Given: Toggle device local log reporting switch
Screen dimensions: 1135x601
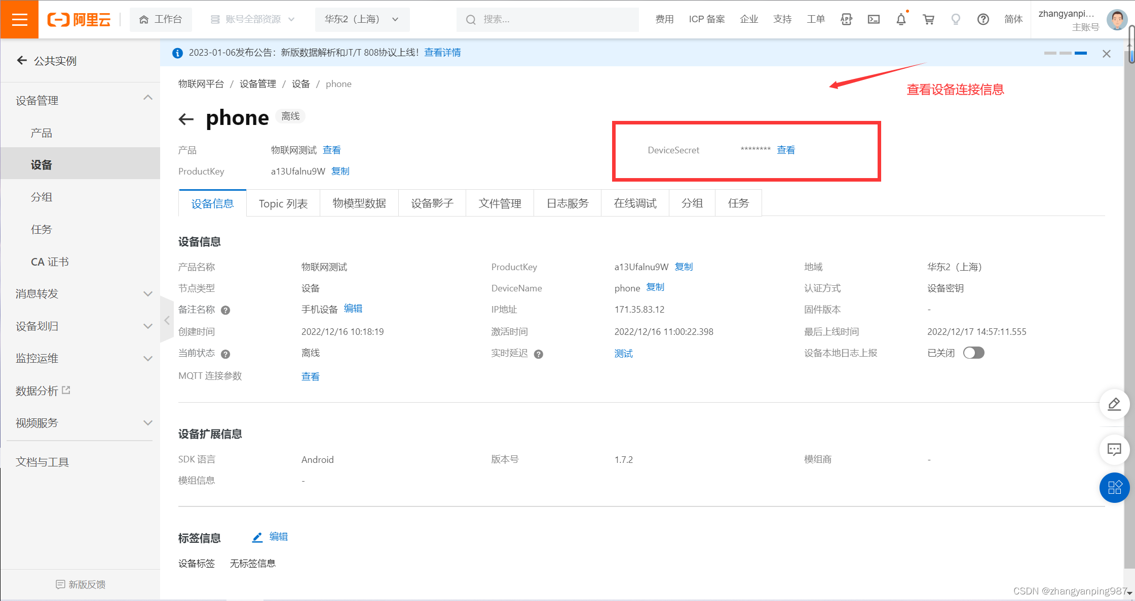Looking at the screenshot, I should tap(973, 353).
